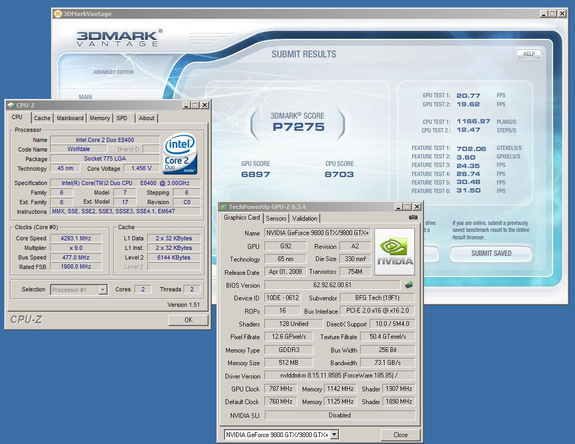Open the SPD tab in CPU-Z
The height and width of the screenshot is (444, 575).
point(122,118)
